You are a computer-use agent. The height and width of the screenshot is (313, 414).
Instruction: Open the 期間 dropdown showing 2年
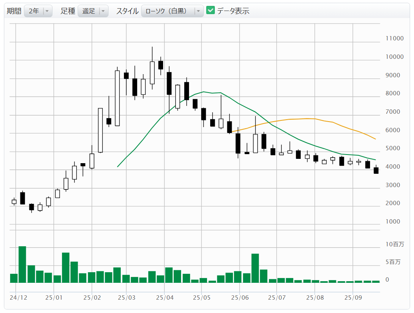click(x=38, y=11)
